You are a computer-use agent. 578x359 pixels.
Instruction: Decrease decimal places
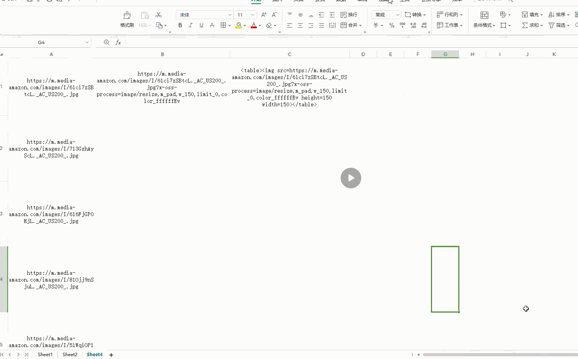pyautogui.click(x=424, y=25)
